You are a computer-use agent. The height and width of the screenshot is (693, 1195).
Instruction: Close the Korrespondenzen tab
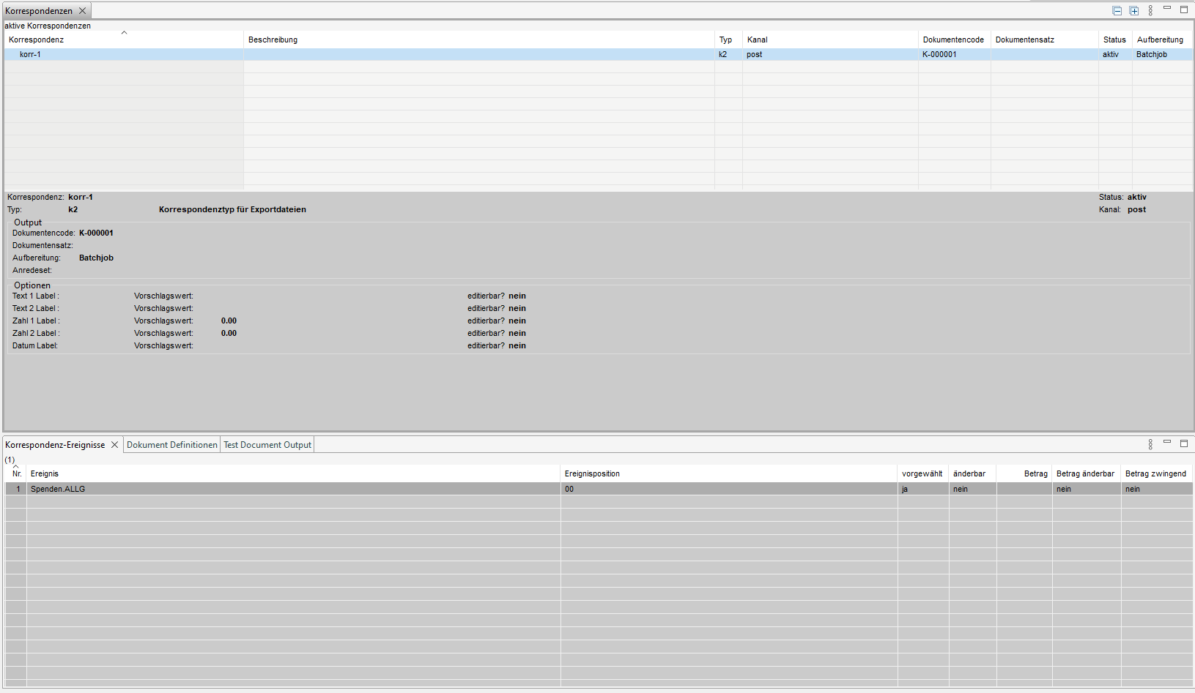82,11
